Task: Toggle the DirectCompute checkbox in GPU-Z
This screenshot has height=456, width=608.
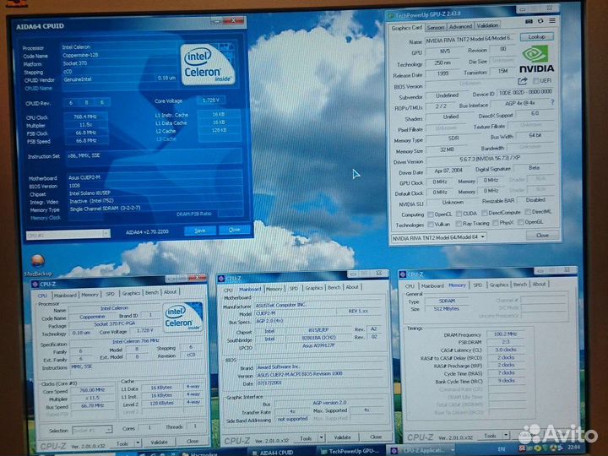Action: pos(485,213)
